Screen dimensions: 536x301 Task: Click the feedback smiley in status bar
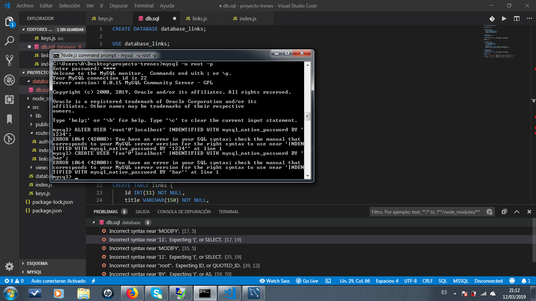(x=512, y=281)
